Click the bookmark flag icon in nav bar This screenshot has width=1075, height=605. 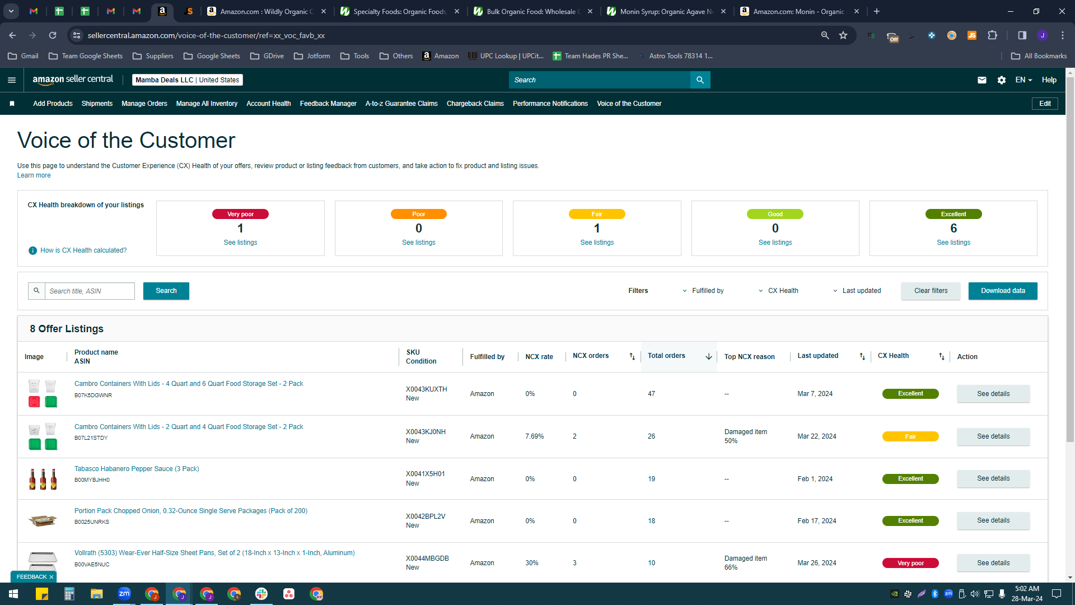pyautogui.click(x=12, y=104)
